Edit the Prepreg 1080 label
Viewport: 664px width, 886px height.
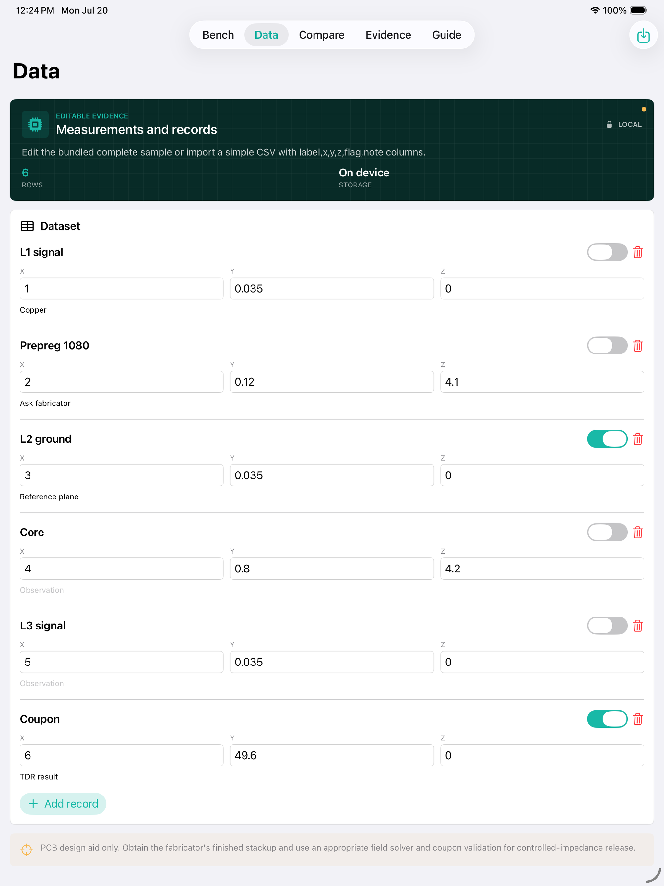point(54,346)
